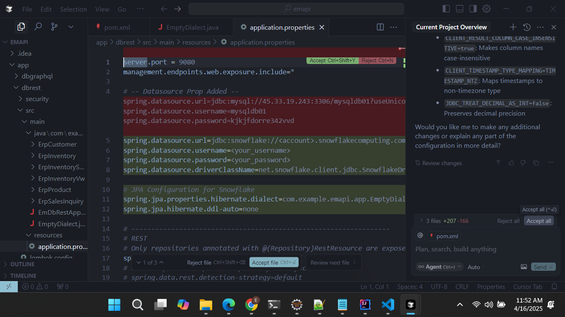Click inline Reject Ctrl+N button
565x317 pixels.
click(x=377, y=60)
